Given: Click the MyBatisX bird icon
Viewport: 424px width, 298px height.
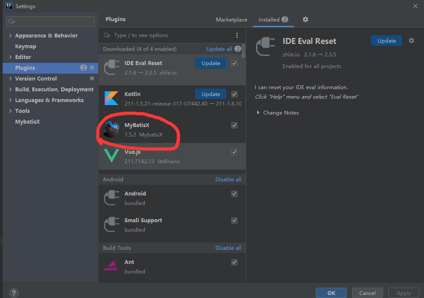Looking at the screenshot, I should (112, 129).
